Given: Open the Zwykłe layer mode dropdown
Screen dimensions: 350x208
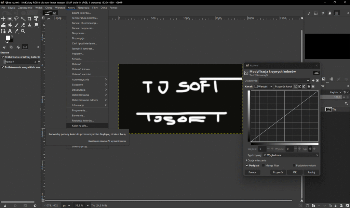Looking at the screenshot, I should (332, 92).
